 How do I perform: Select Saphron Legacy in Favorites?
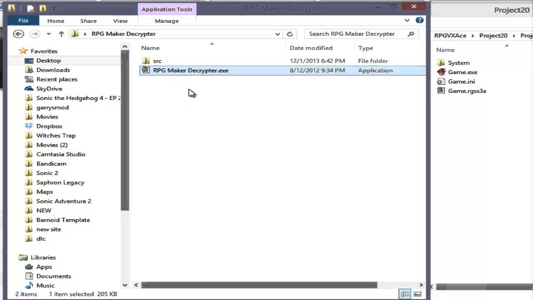pos(60,182)
